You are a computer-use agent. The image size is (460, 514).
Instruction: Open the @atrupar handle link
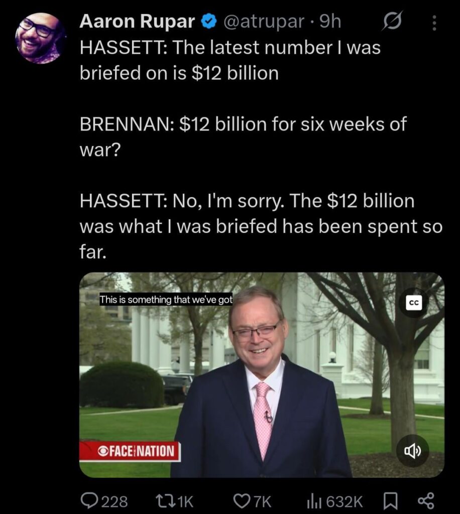tap(264, 22)
